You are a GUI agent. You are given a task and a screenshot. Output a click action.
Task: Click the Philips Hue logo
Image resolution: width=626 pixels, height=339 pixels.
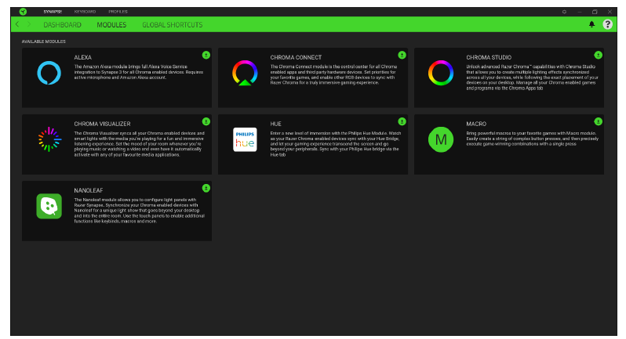coord(245,139)
